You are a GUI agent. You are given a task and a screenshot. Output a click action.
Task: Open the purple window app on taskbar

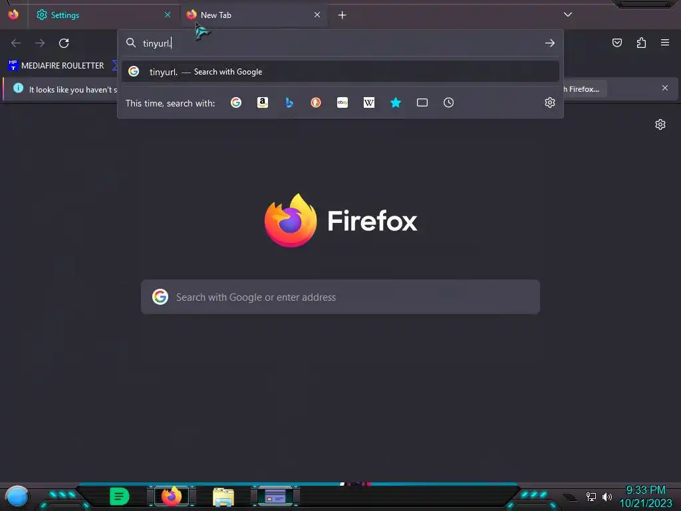coord(275,496)
